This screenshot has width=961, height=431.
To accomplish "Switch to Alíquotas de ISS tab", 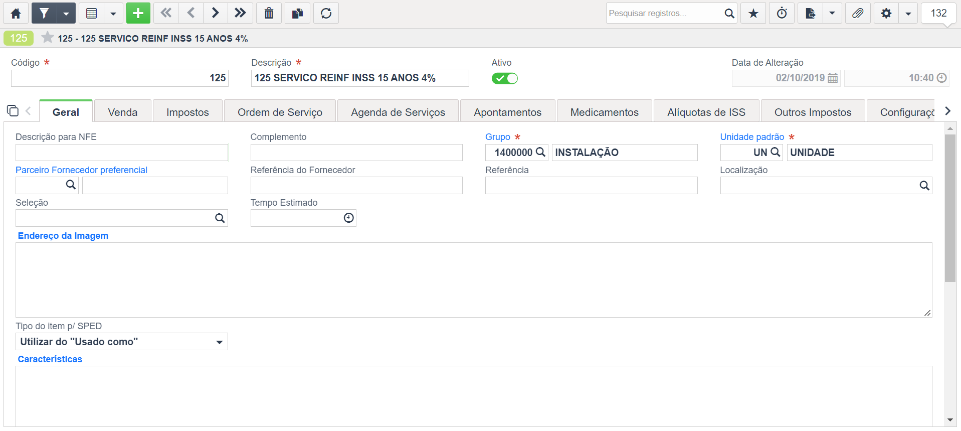I will click(706, 112).
